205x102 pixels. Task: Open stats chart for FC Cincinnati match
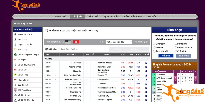point(146,63)
